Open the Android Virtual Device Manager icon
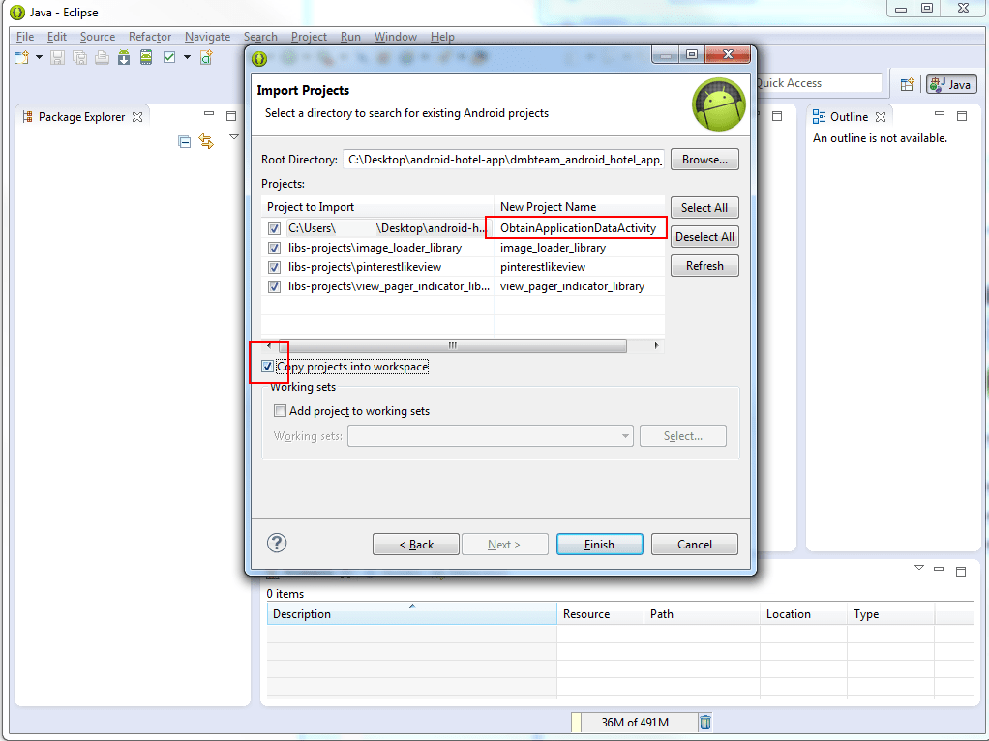 point(146,58)
